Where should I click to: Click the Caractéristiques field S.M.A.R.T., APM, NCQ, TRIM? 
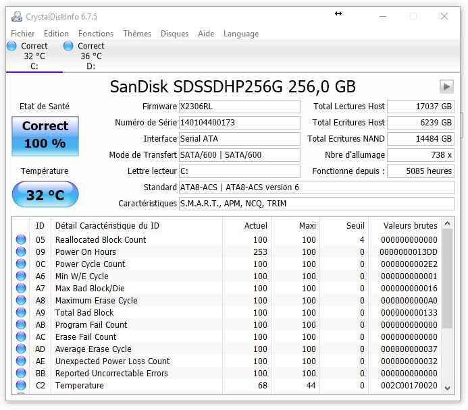click(316, 204)
